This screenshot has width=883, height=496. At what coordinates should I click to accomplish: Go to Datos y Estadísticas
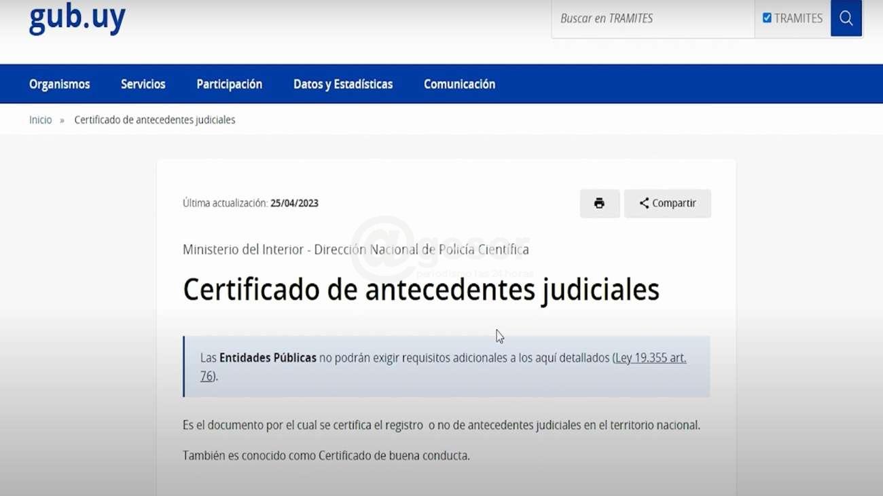[x=343, y=84]
